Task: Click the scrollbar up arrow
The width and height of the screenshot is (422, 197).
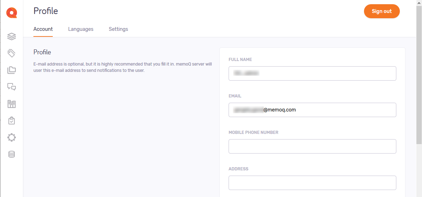Action: coord(419,3)
